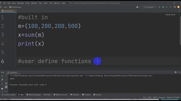The width and height of the screenshot is (181, 101).
Task: Open the TODO tool window
Action: [x=47, y=95]
